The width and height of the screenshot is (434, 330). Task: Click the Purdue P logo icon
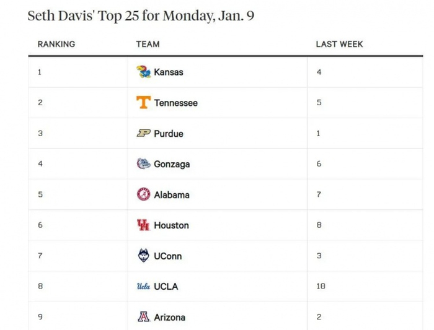pyautogui.click(x=143, y=133)
